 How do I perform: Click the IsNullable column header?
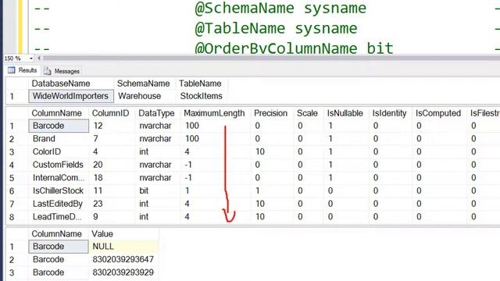pos(345,113)
